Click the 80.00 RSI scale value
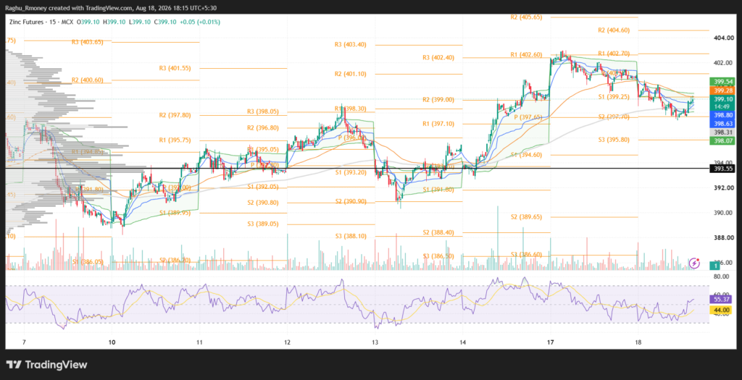Viewport: 742px width, 380px height. (x=722, y=276)
